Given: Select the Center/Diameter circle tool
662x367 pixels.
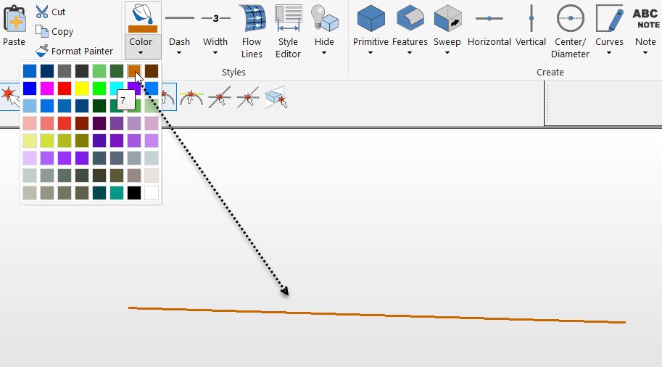Looking at the screenshot, I should [x=570, y=18].
